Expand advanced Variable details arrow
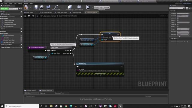Screen dimensions: 192x108 click(180, 37)
